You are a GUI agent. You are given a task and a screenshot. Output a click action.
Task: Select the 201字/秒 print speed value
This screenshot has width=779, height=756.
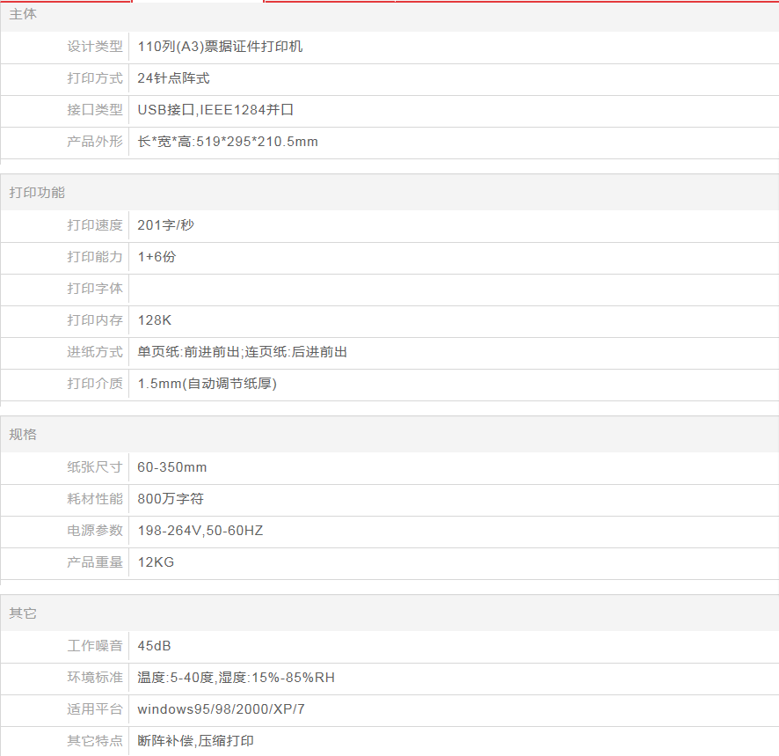coord(165,225)
